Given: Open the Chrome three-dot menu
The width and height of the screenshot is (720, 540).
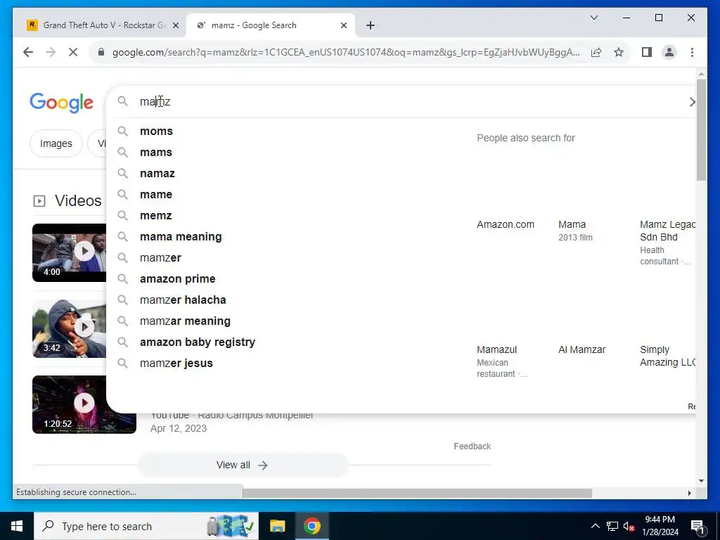Looking at the screenshot, I should [692, 52].
